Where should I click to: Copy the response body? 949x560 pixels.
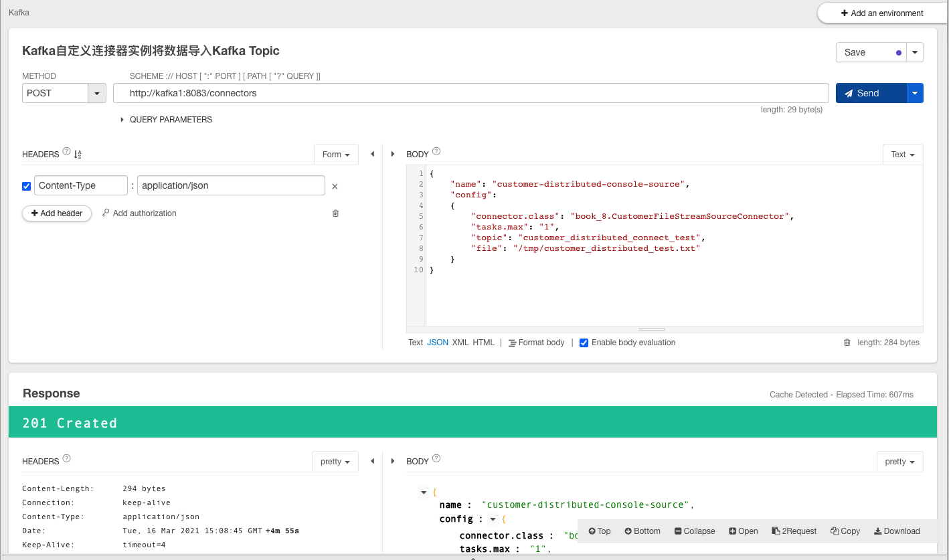pyautogui.click(x=845, y=531)
